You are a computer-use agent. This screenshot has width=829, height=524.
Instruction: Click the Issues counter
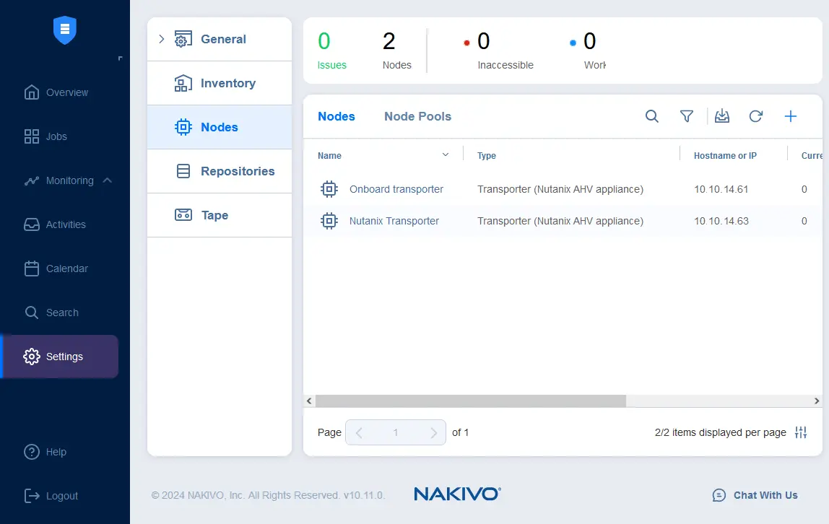(332, 51)
